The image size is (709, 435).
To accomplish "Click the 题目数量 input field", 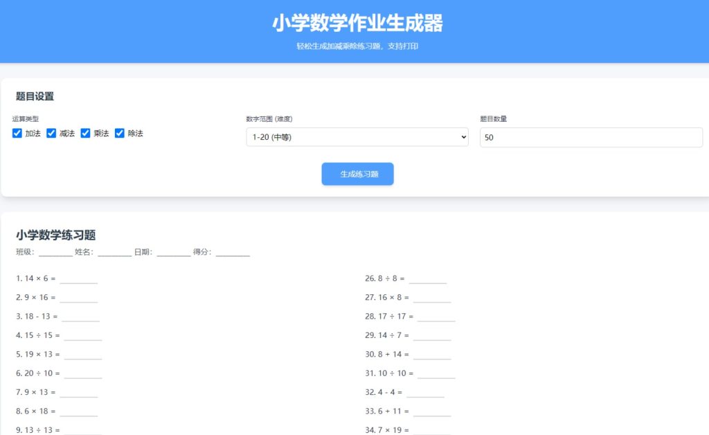I will [x=591, y=137].
